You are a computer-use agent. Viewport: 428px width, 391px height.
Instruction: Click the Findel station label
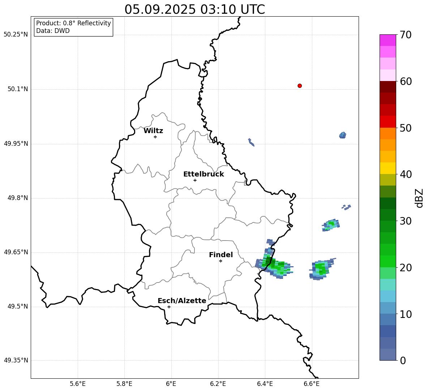(x=221, y=255)
